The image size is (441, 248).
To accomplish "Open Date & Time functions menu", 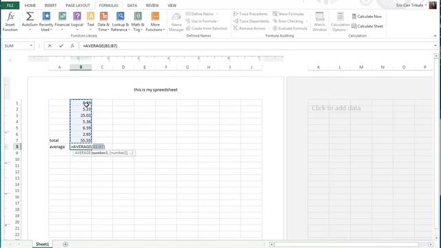I will [x=103, y=21].
